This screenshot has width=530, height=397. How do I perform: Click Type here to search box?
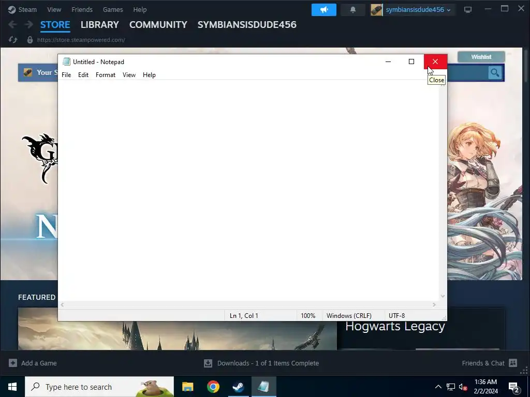pos(99,387)
